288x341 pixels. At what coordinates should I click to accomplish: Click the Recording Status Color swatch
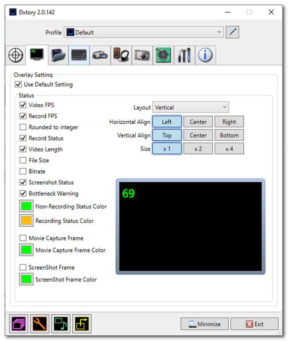point(26,221)
